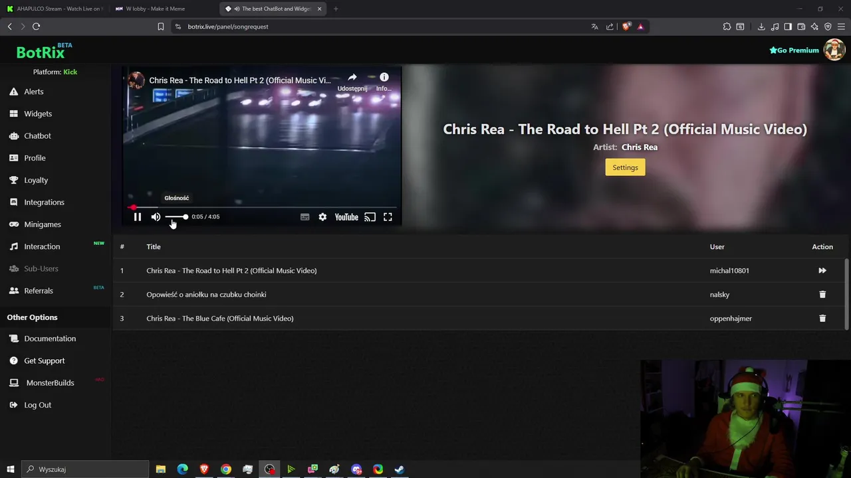
Task: Toggle the browser sidebar panel
Action: pos(788,27)
